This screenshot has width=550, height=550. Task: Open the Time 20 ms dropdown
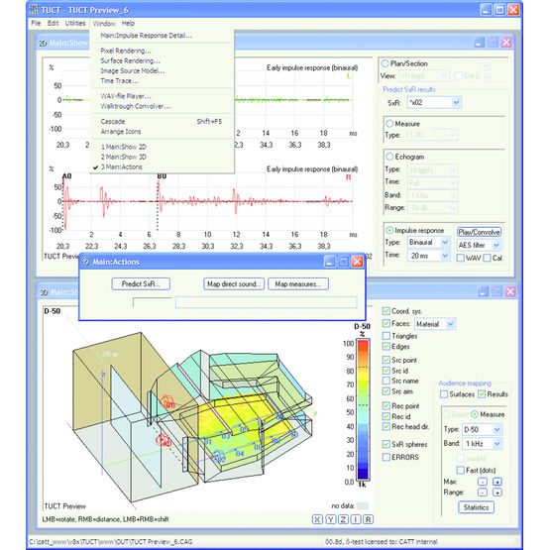click(x=429, y=256)
